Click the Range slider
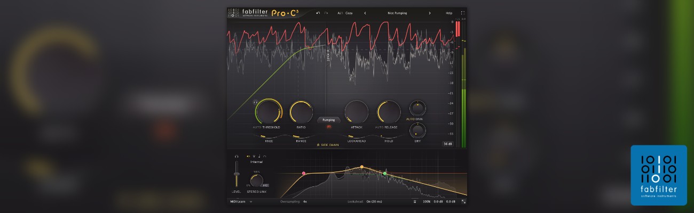This screenshot has height=213, width=694. click(x=302, y=137)
